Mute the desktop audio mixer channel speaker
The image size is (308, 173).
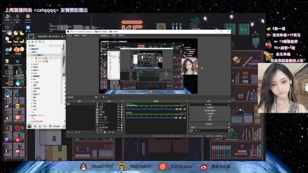click(181, 118)
